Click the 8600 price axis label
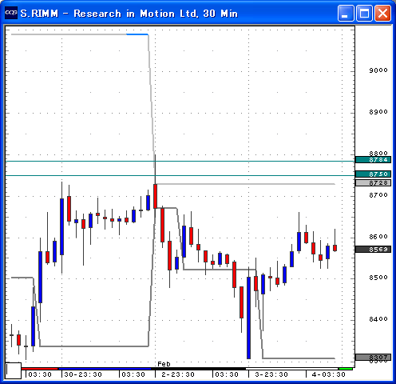Screen dimensions: 396x384 (x=378, y=237)
